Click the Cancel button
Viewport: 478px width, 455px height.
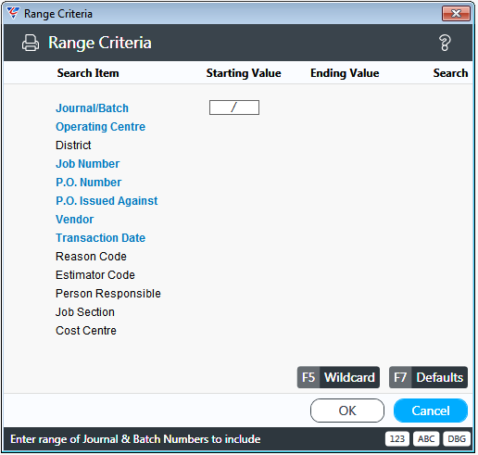431,411
